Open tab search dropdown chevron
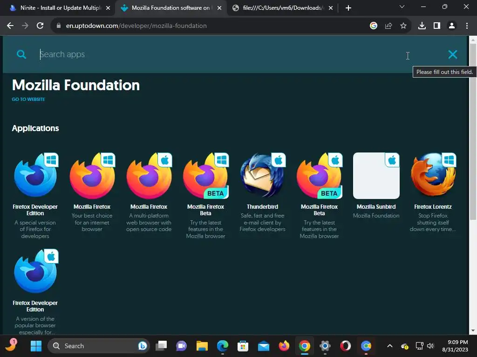 (402, 7)
